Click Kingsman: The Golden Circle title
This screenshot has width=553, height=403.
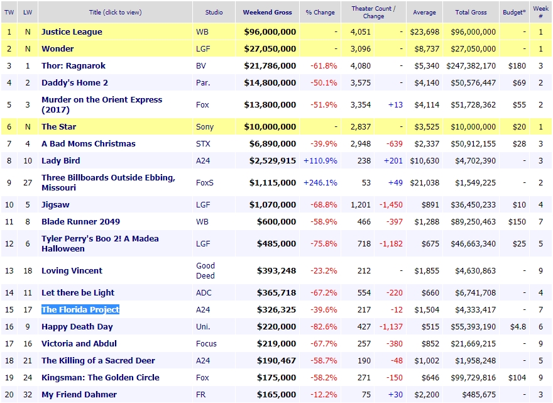101,377
